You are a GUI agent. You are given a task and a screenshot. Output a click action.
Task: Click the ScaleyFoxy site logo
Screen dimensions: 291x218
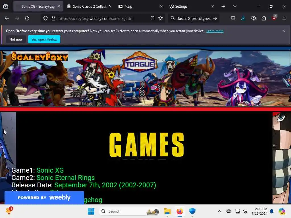pyautogui.click(x=40, y=56)
